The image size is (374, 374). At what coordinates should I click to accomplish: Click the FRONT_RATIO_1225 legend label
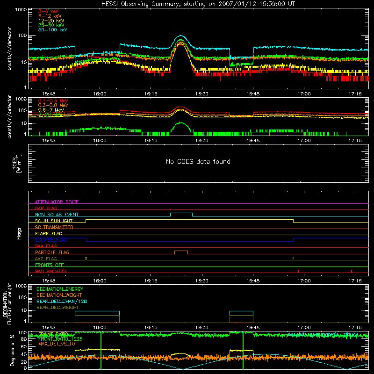point(60,339)
